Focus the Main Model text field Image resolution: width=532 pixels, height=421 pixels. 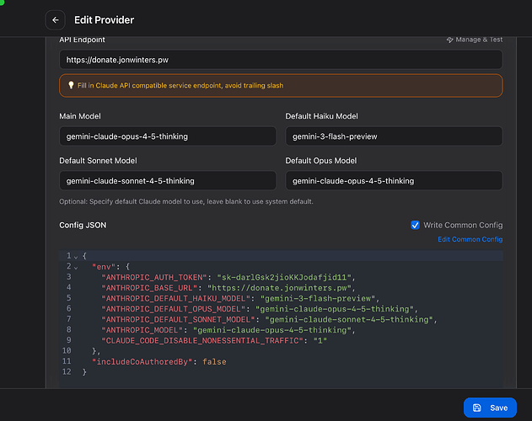coord(167,136)
